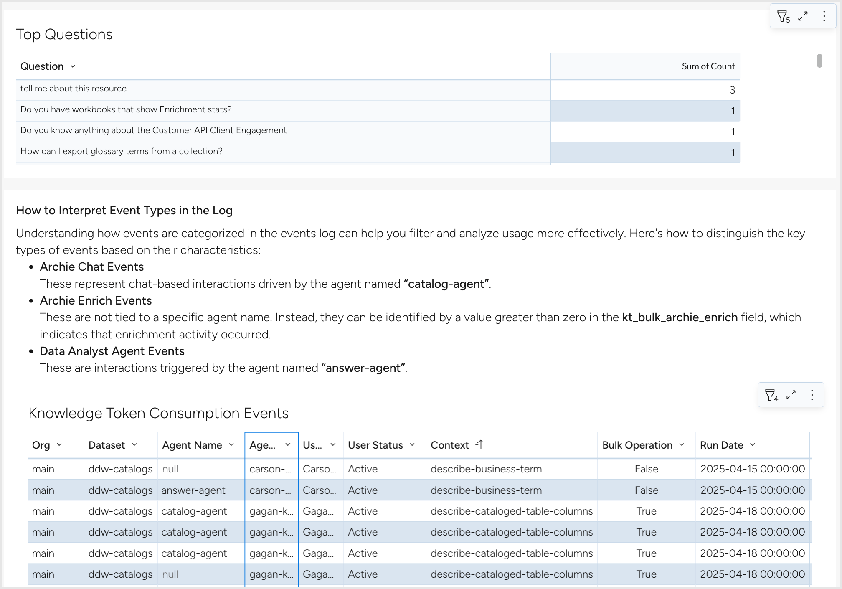842x589 pixels.
Task: Click the count value 3 cell
Action: coord(645,90)
